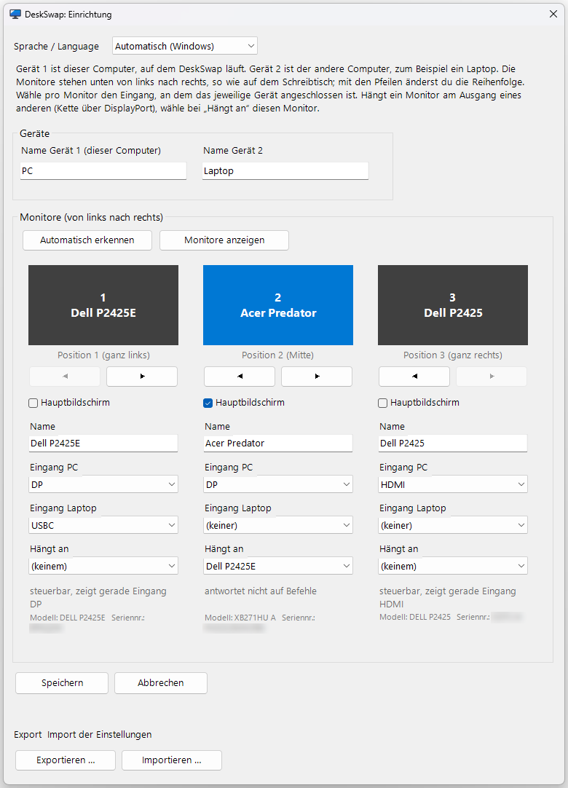
Task: Open Hängt an dropdown for position 3 monitor
Action: pyautogui.click(x=453, y=566)
